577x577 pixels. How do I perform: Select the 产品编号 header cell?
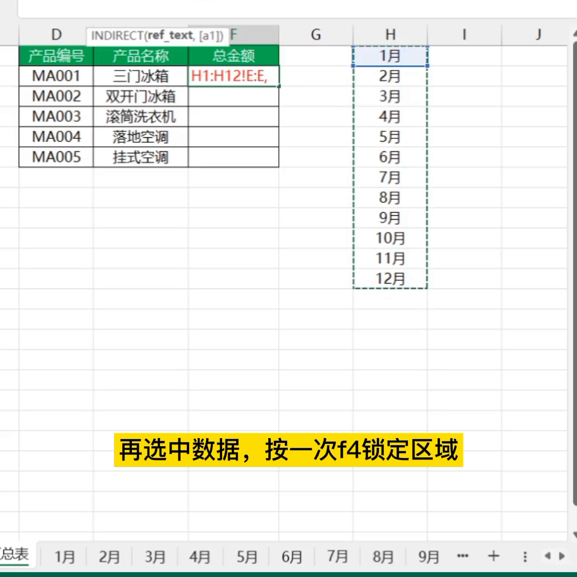pyautogui.click(x=56, y=56)
